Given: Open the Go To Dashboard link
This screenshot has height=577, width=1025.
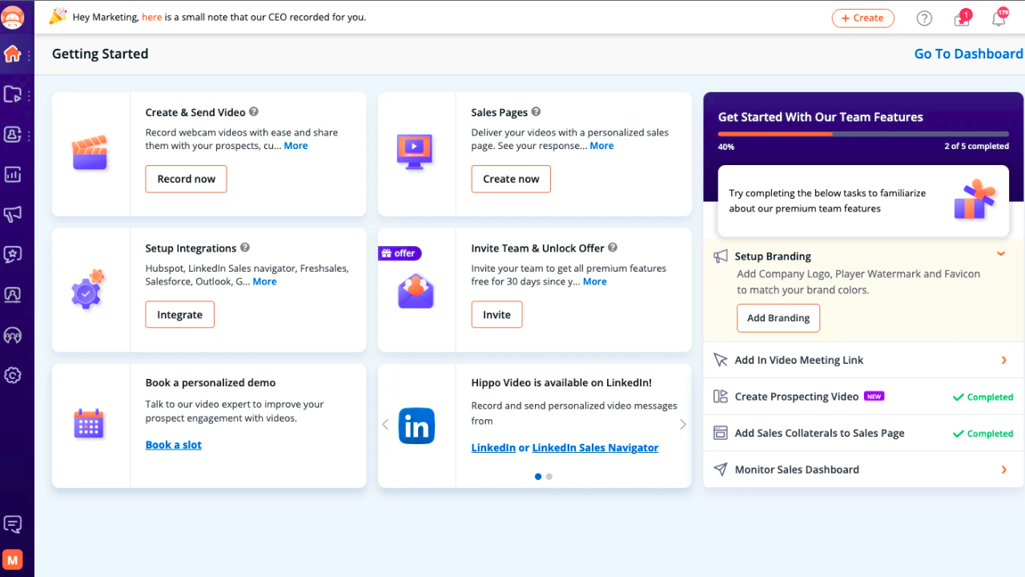Looking at the screenshot, I should click(968, 54).
